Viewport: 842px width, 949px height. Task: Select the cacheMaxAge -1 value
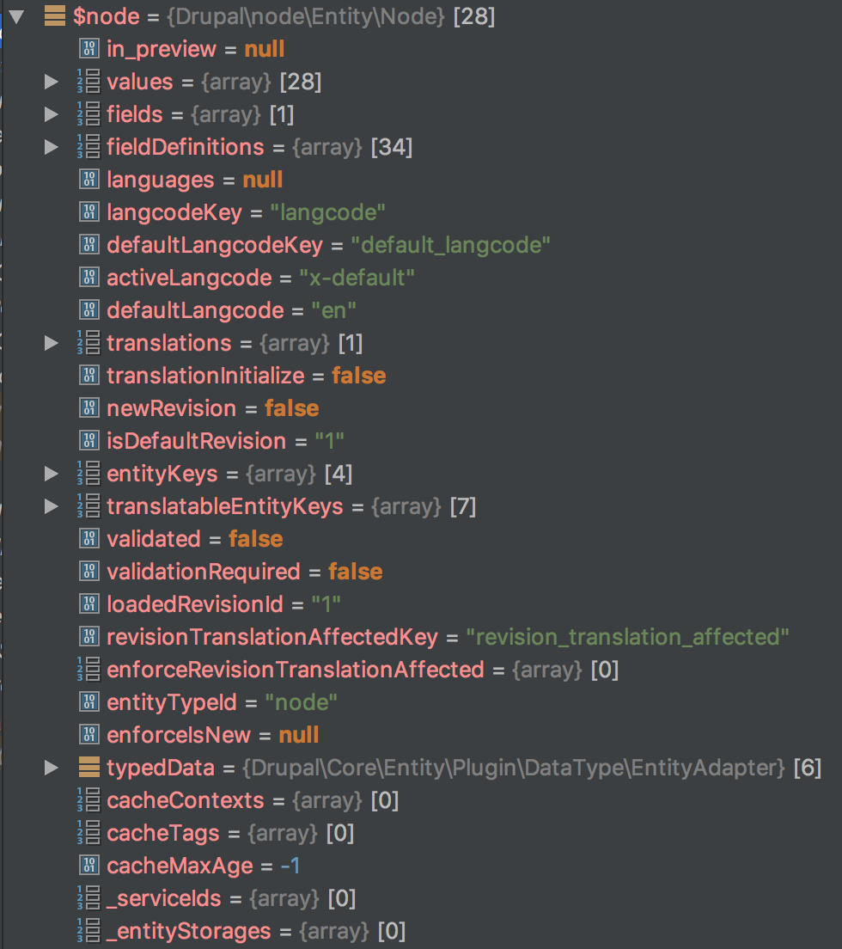(290, 866)
